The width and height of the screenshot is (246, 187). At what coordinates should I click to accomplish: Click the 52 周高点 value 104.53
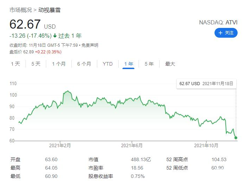219,159
